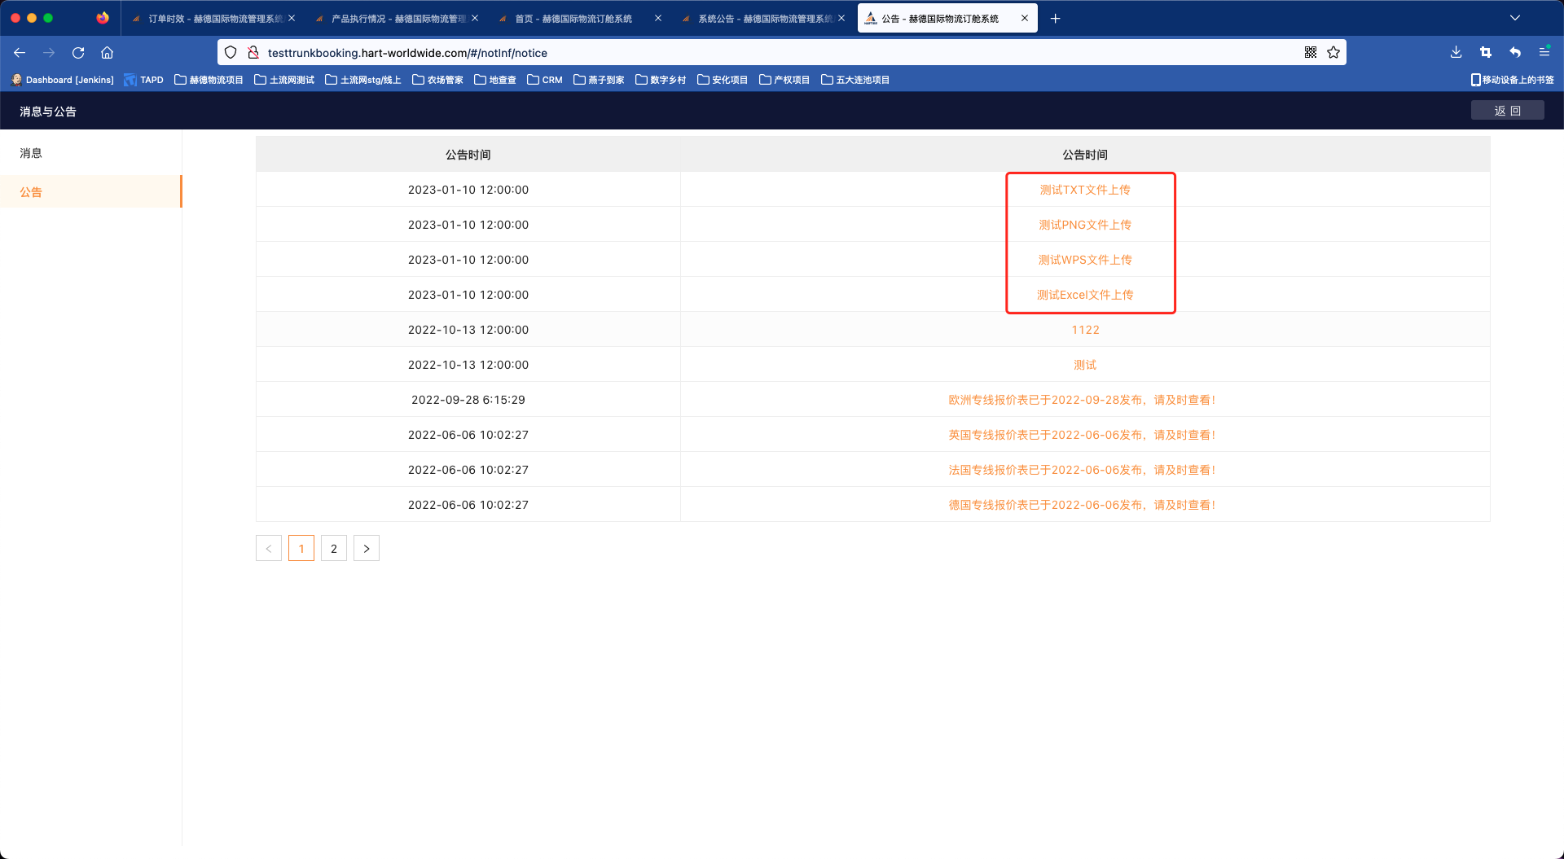The width and height of the screenshot is (1564, 859).
Task: Open the 测试Excel文件上传 announcement link
Action: pyautogui.click(x=1084, y=295)
